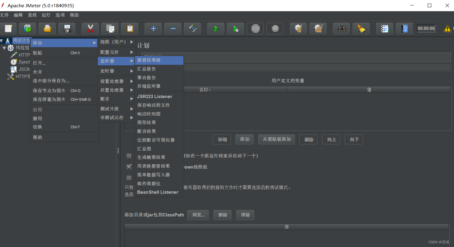Image resolution: width=454 pixels, height=247 pixels.
Task: Collapse the 线程组 tree node
Action: pos(4,48)
